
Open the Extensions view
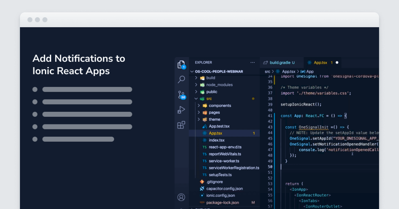(x=182, y=125)
